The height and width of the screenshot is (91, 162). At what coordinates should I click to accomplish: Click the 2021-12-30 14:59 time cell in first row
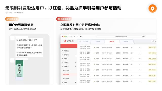pos(107,47)
